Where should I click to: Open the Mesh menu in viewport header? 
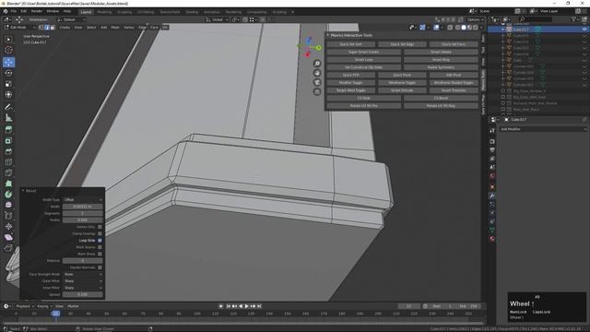point(115,28)
